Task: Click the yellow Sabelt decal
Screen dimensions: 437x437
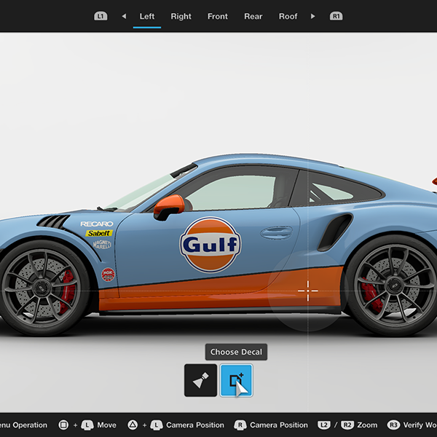Action: pyautogui.click(x=99, y=233)
